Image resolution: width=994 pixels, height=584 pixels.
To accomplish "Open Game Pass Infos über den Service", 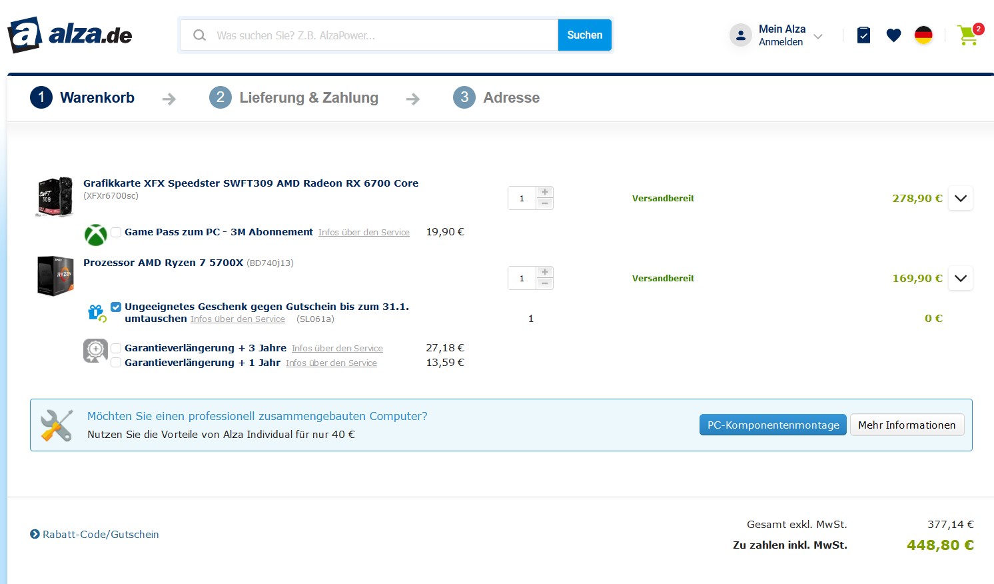I will (x=364, y=232).
